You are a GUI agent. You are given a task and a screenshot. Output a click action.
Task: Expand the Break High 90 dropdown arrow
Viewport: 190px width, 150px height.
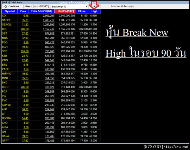point(87,7)
